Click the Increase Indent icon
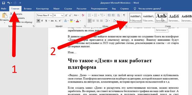This screenshot has width=192, height=95. pyautogui.click(x=113, y=15)
